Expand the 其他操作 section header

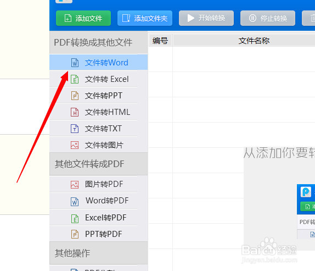tap(99, 253)
